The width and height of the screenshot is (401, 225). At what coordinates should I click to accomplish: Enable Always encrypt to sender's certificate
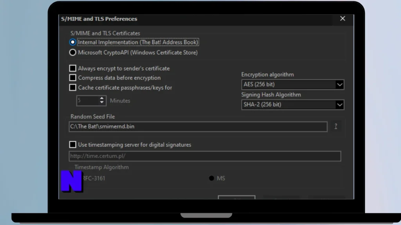click(72, 68)
